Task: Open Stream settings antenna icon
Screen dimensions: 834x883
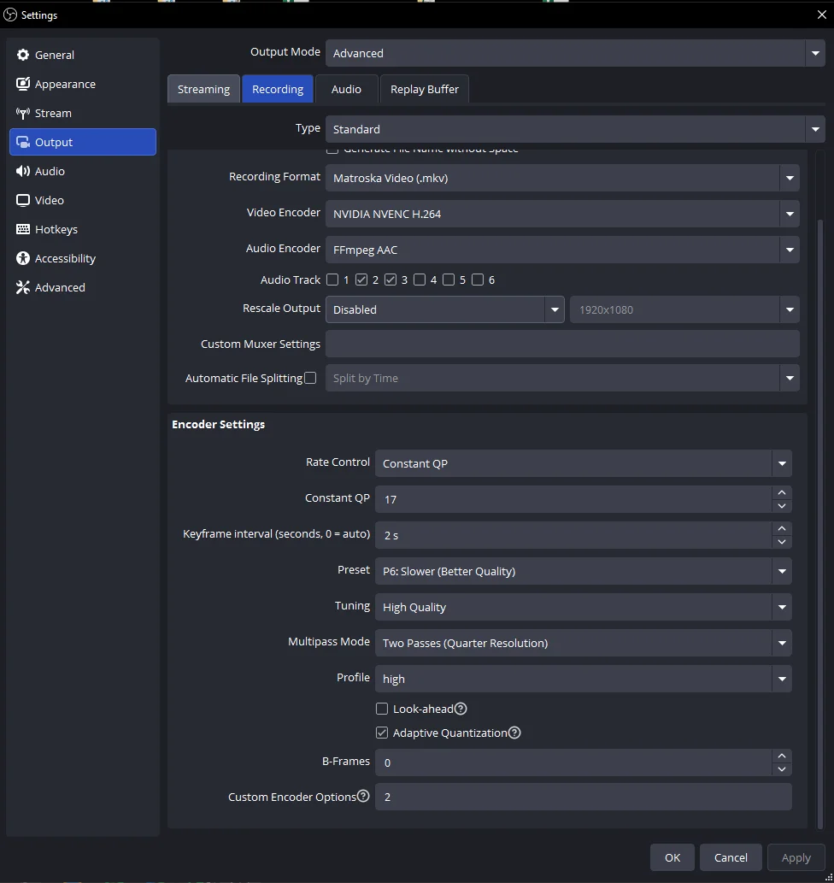Action: pyautogui.click(x=23, y=113)
